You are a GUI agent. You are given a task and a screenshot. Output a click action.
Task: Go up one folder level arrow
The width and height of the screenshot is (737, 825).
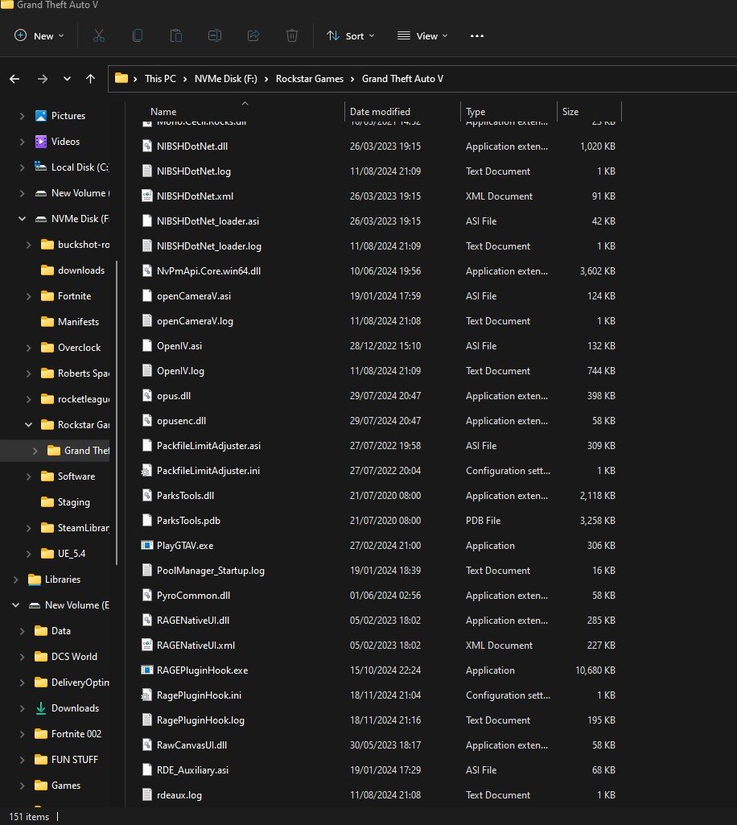90,79
